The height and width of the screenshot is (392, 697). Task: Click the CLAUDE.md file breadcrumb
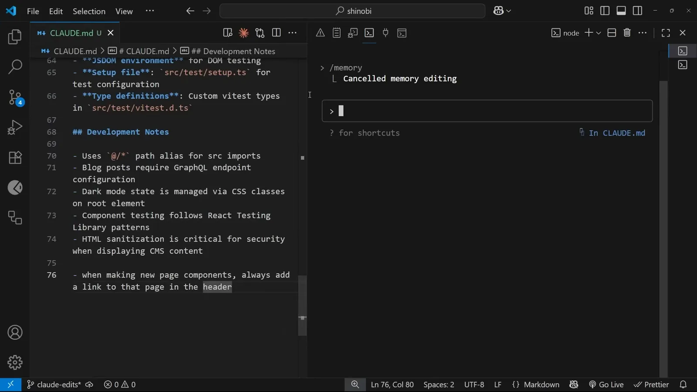tap(69, 51)
